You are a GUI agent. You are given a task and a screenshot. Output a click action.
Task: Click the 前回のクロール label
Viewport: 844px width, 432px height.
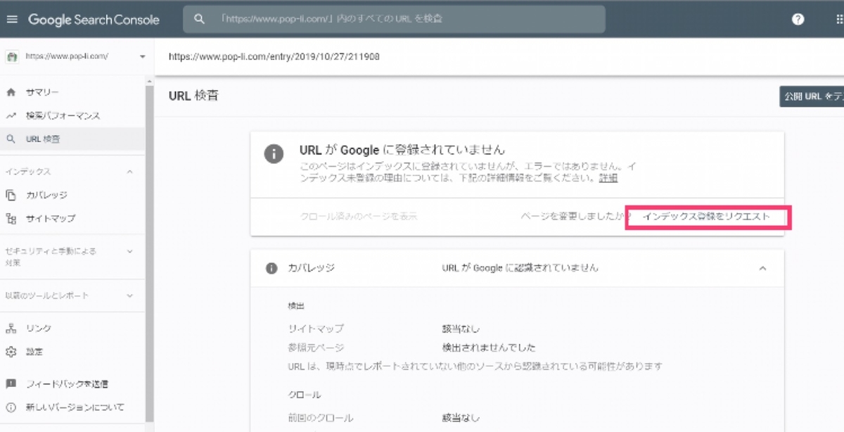(320, 418)
